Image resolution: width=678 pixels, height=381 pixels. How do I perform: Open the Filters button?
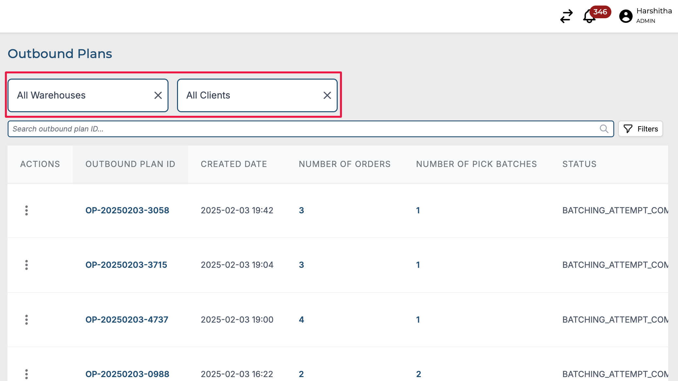point(640,129)
